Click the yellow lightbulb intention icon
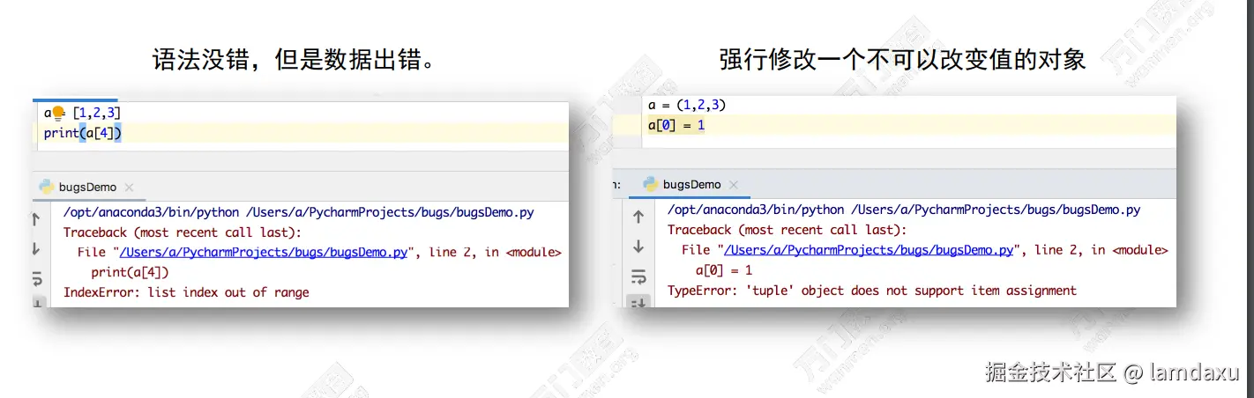This screenshot has height=398, width=1254. (58, 113)
